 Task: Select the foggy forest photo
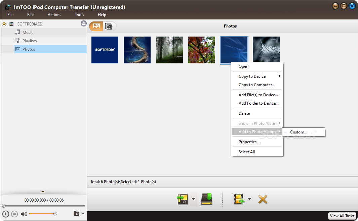pos(169,50)
